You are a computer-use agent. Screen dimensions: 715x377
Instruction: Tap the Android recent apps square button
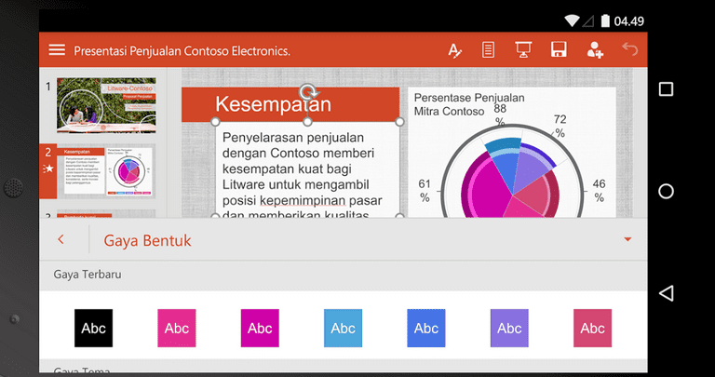(667, 88)
